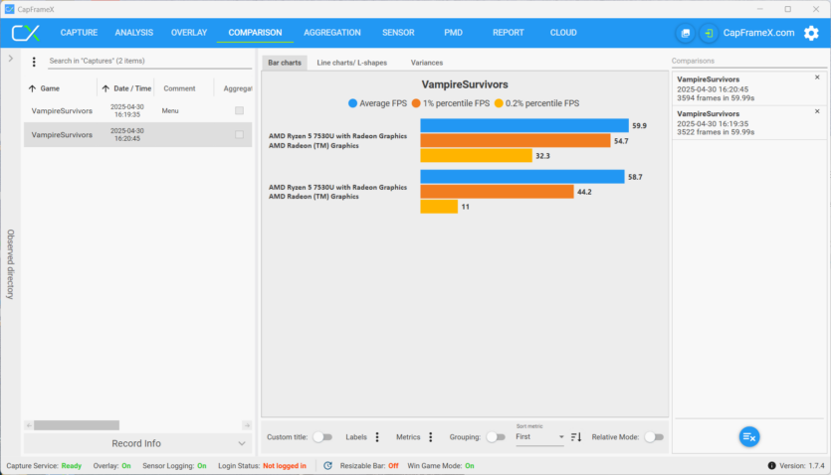Switch to the Line charts/ L-shapes tab
This screenshot has height=475, width=831.
(x=351, y=63)
